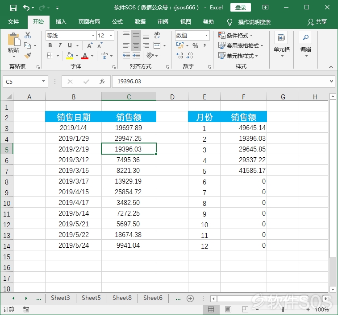Open 套用表格格式 dropdown
This screenshot has height=315, width=338.
pyautogui.click(x=241, y=45)
